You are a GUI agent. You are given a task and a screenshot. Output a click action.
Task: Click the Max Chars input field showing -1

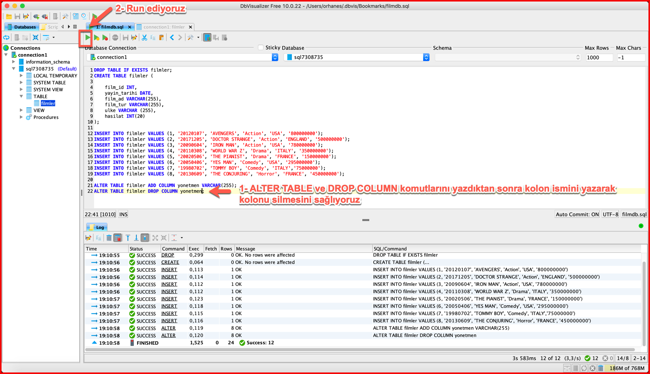click(631, 57)
